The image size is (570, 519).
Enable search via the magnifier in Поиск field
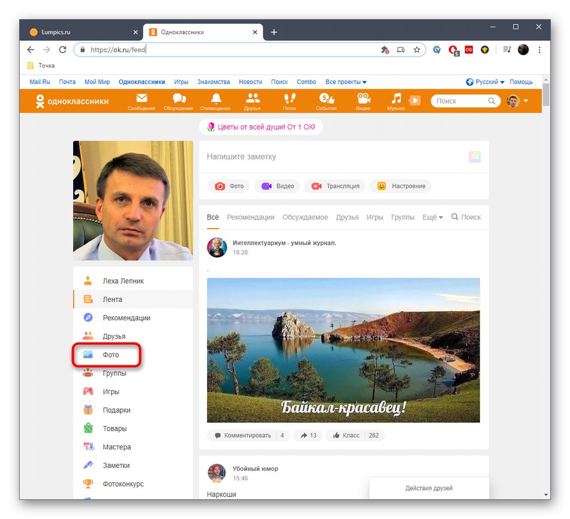point(492,101)
